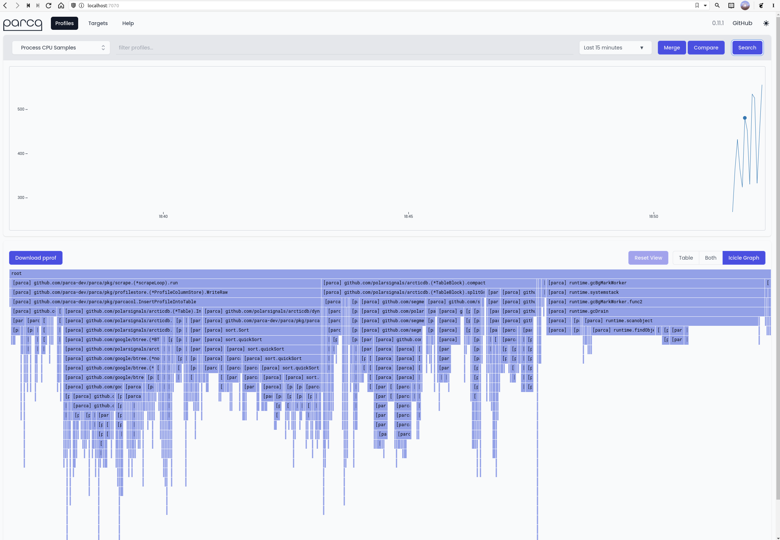Bookmark this page
Viewport: 780px width, 540px height.
click(697, 5)
